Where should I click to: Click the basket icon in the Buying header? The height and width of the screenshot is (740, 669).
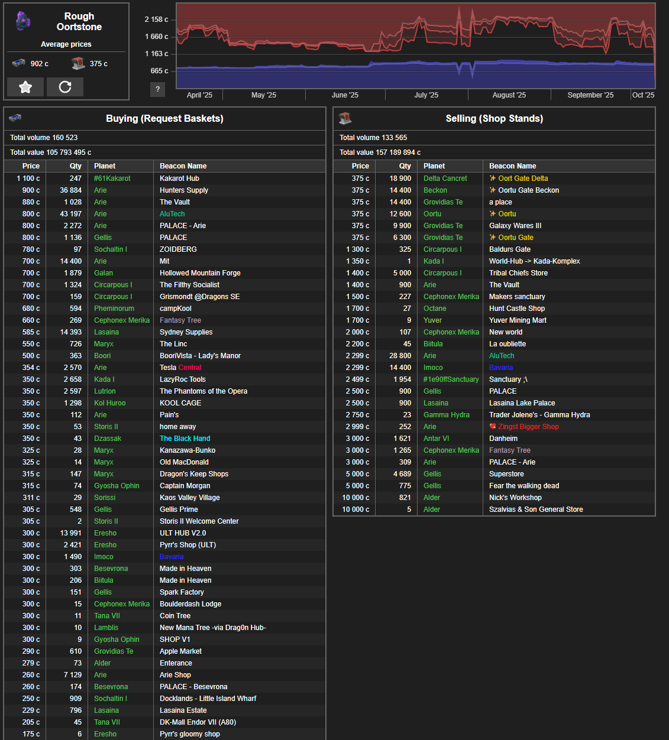click(15, 118)
